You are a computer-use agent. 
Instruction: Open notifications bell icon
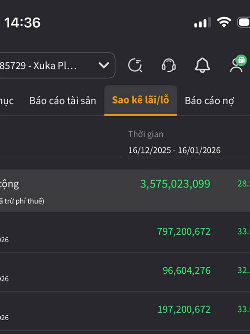202,65
